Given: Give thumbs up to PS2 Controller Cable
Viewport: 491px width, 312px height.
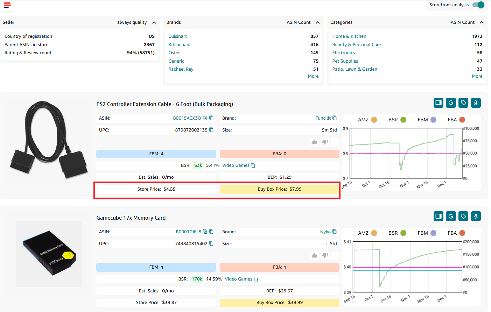Looking at the screenshot, I should [x=314, y=142].
